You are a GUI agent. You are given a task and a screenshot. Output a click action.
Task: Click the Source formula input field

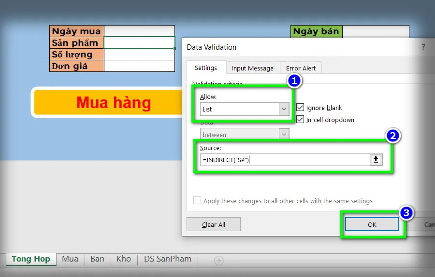tap(285, 160)
